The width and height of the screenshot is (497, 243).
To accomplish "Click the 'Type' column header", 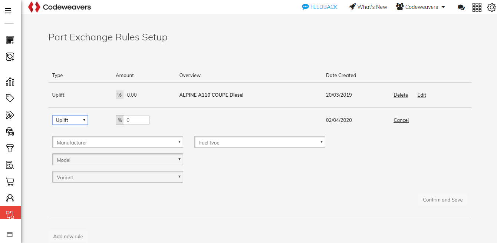I will pyautogui.click(x=57, y=75).
